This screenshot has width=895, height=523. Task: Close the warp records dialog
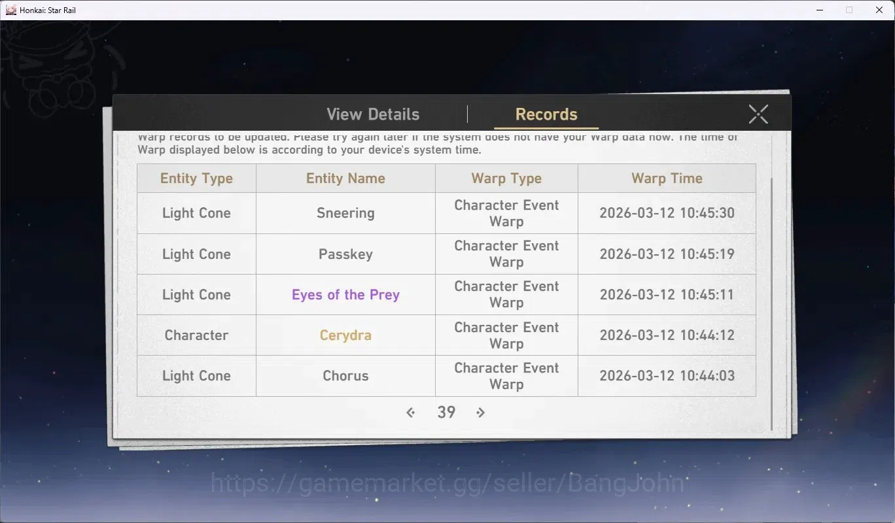[x=758, y=114]
